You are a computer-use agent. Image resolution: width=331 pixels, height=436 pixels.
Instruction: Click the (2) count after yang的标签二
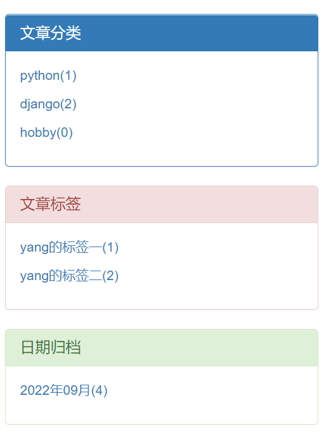pos(110,276)
